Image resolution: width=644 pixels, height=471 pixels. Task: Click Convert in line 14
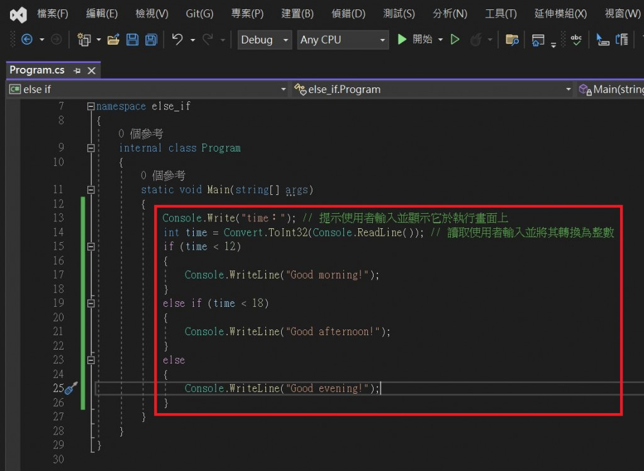243,233
